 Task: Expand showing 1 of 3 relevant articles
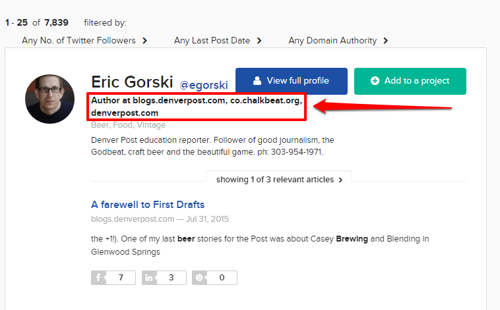tap(278, 180)
